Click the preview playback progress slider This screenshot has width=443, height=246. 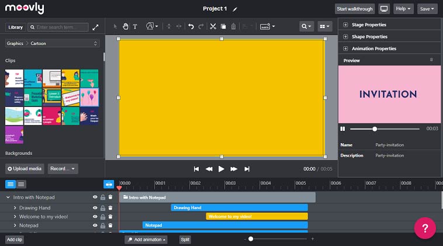[385, 129]
